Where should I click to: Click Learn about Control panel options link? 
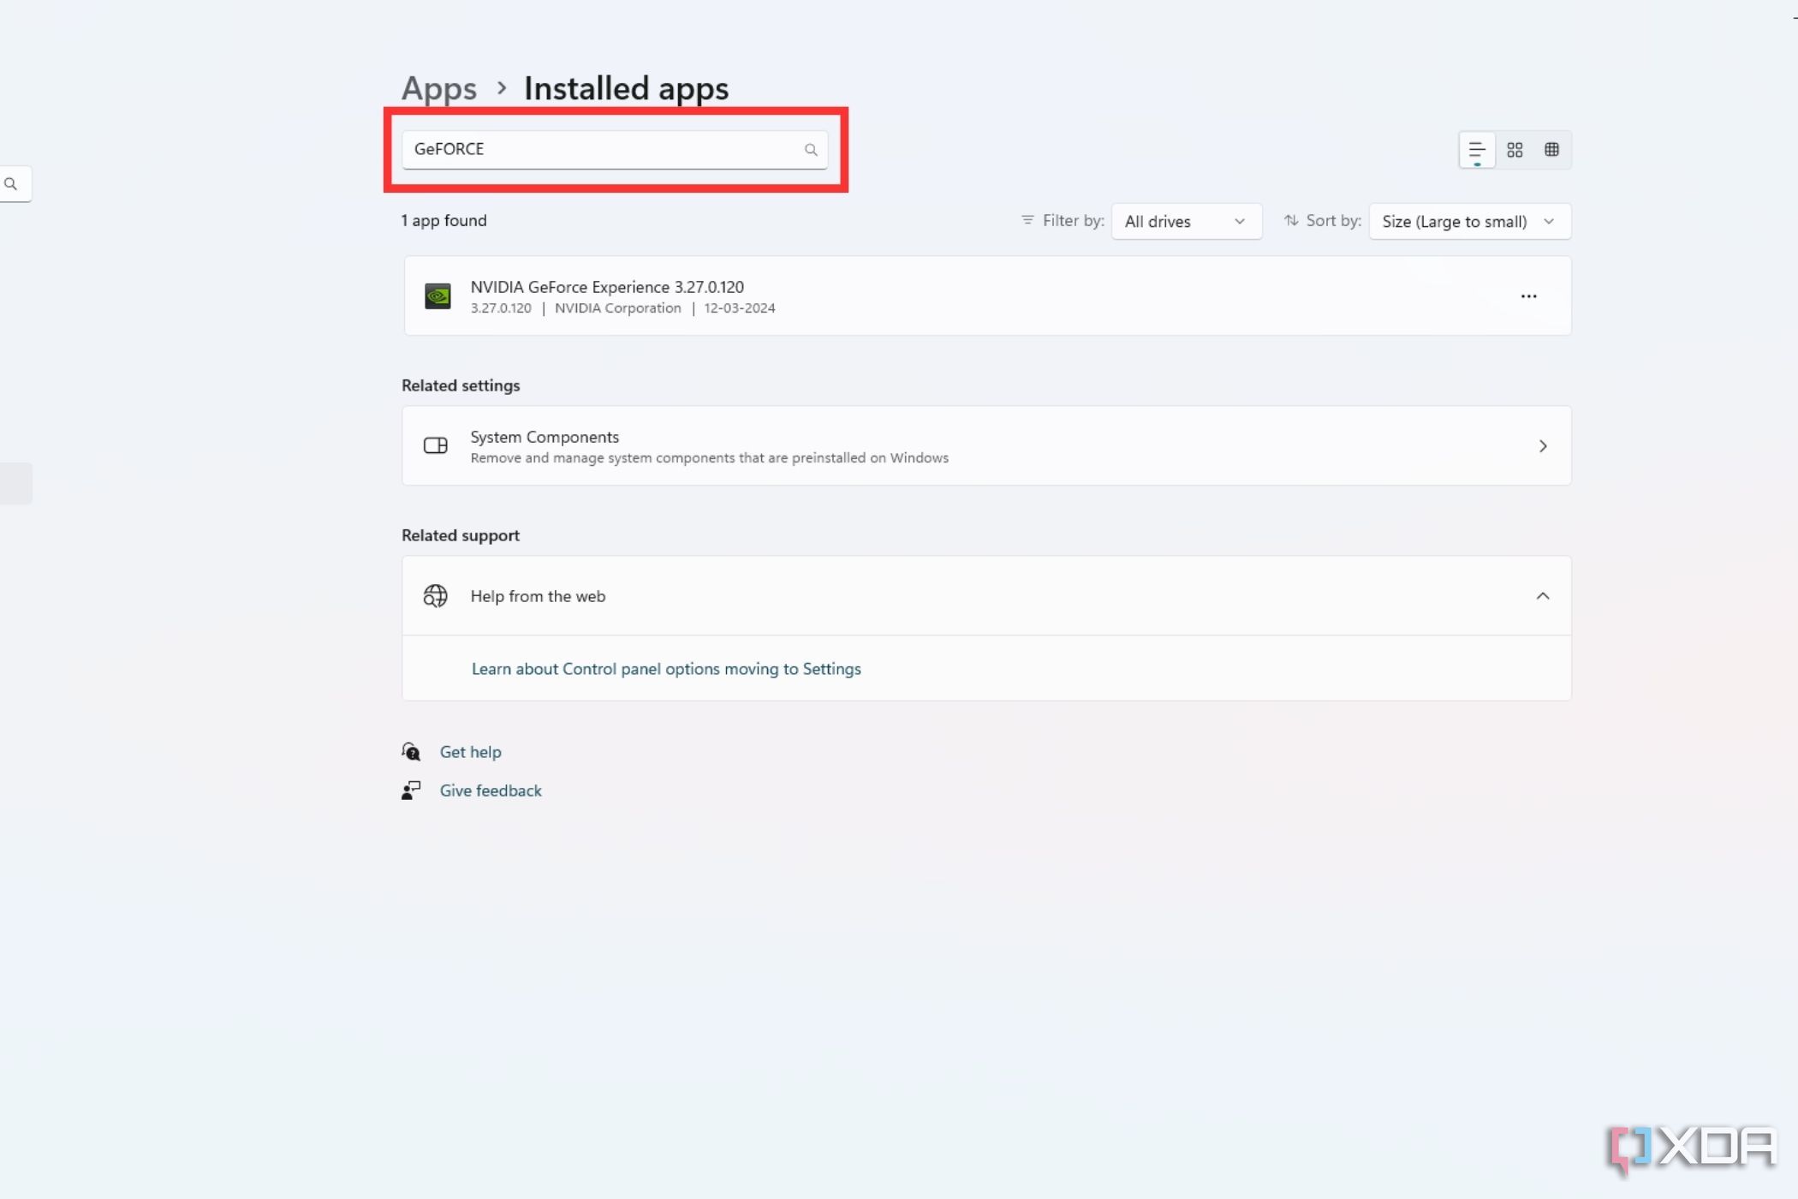point(666,668)
